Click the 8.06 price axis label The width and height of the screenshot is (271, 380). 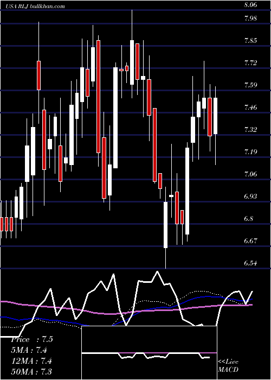point(250,4)
